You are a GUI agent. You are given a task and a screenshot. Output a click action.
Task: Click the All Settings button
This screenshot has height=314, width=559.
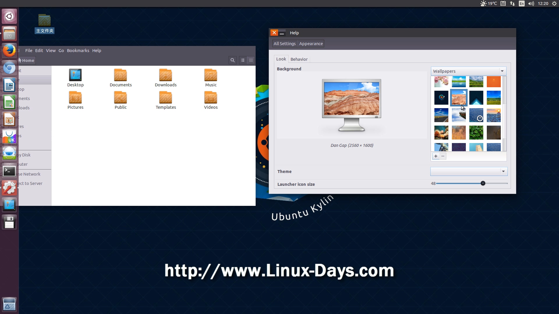pos(284,44)
